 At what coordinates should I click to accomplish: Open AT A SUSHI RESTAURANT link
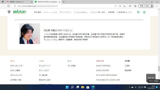click(106, 75)
